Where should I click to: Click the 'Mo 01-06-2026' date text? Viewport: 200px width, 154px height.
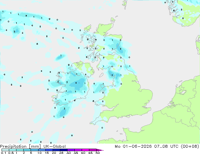pyautogui.click(x=133, y=146)
